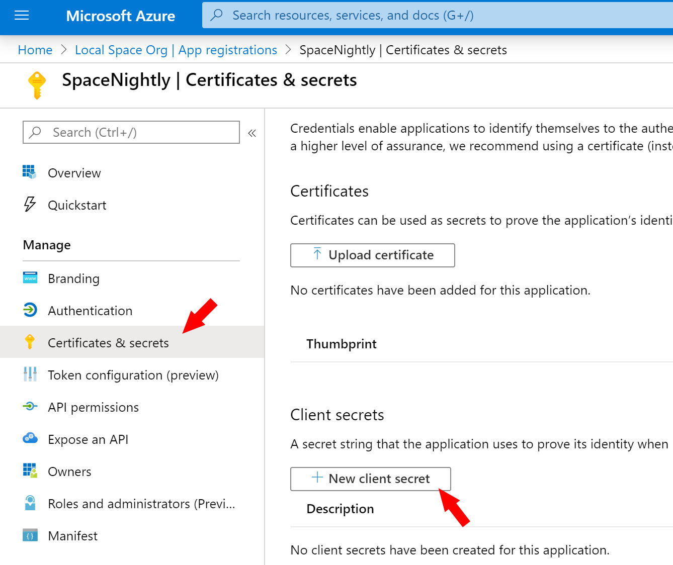This screenshot has height=565, width=673.
Task: Open Manifest via its braces icon
Action: click(30, 535)
